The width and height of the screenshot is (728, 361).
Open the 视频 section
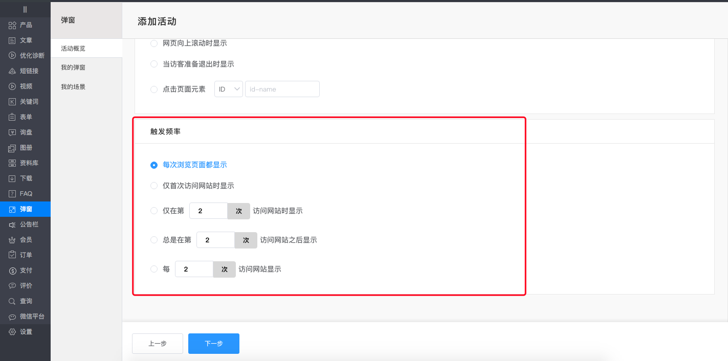[25, 86]
